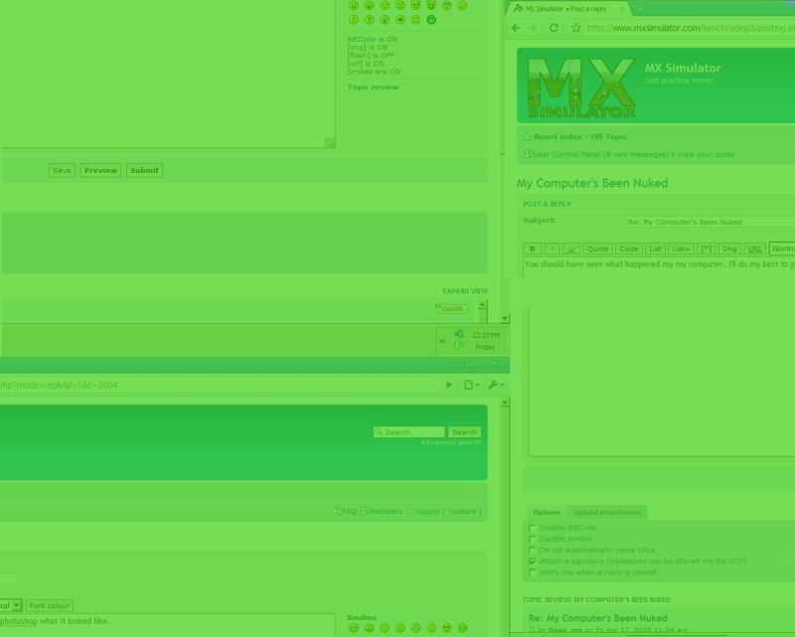The image size is (795, 637).
Task: Switch to the Upload attachment tab
Action: [606, 512]
